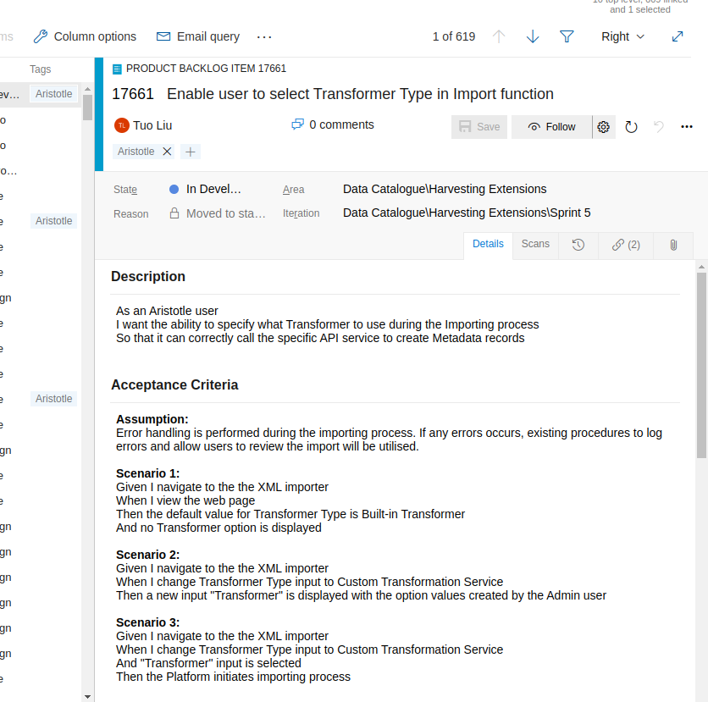The height and width of the screenshot is (702, 708).
Task: Click the work item details scrollbar thumb
Action: (701, 365)
